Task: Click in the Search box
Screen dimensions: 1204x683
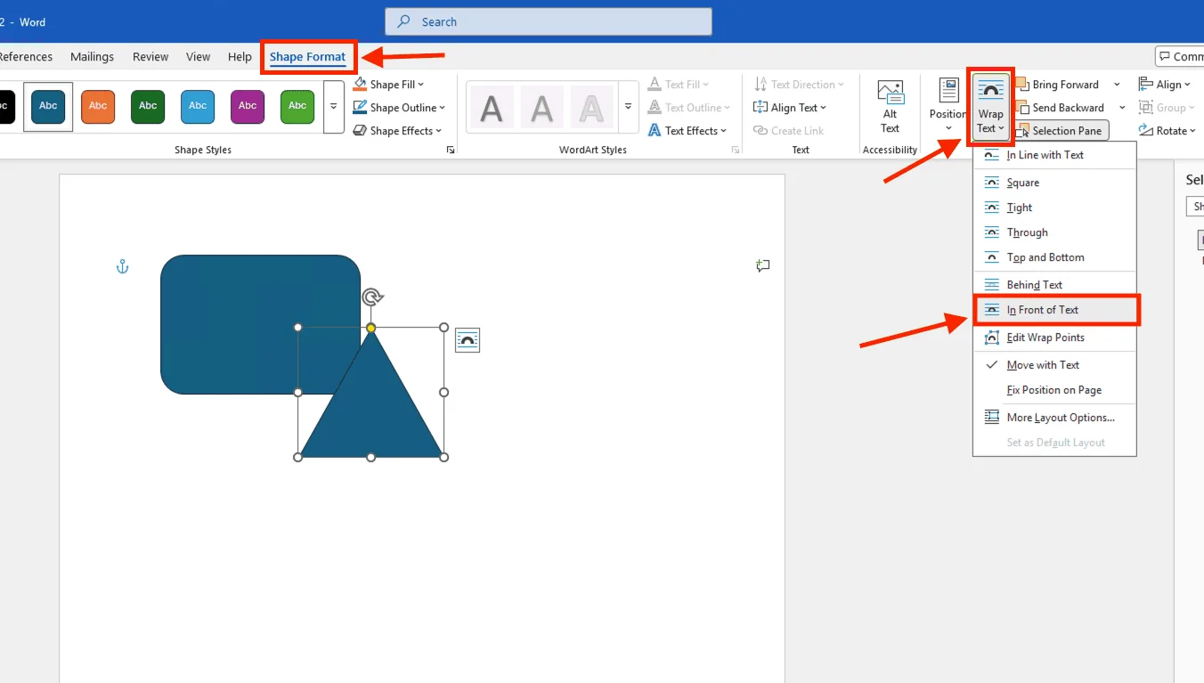Action: pyautogui.click(x=548, y=22)
